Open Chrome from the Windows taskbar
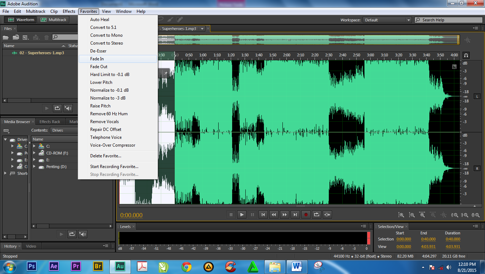This screenshot has width=485, height=274. coord(186,267)
